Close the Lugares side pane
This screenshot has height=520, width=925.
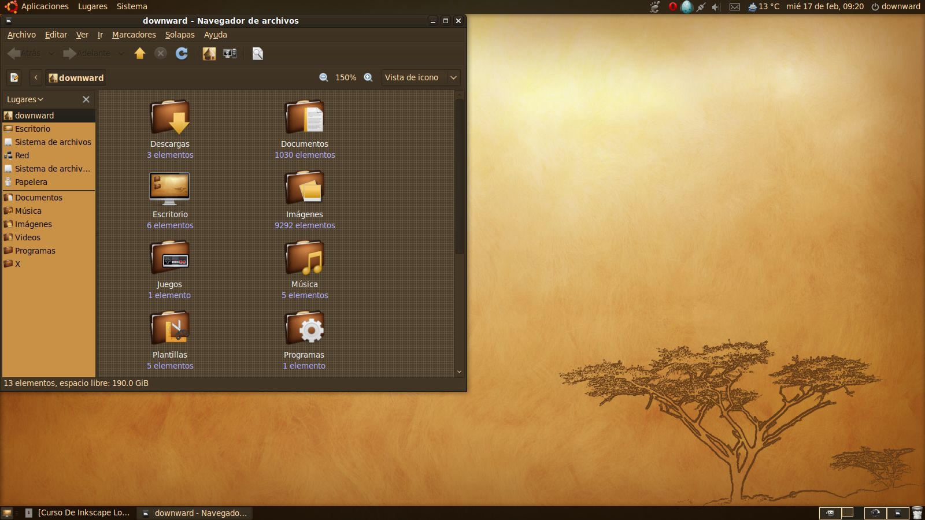[86, 99]
